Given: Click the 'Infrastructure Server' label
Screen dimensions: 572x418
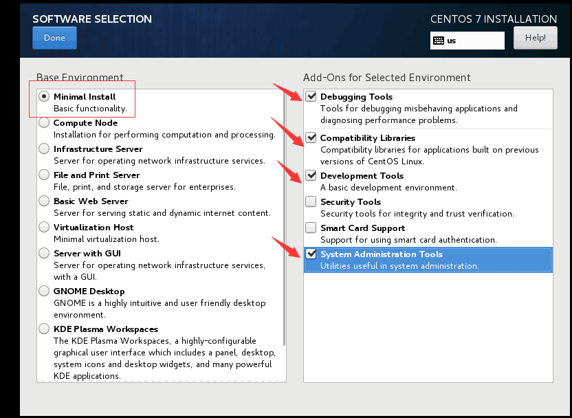Looking at the screenshot, I should [98, 148].
